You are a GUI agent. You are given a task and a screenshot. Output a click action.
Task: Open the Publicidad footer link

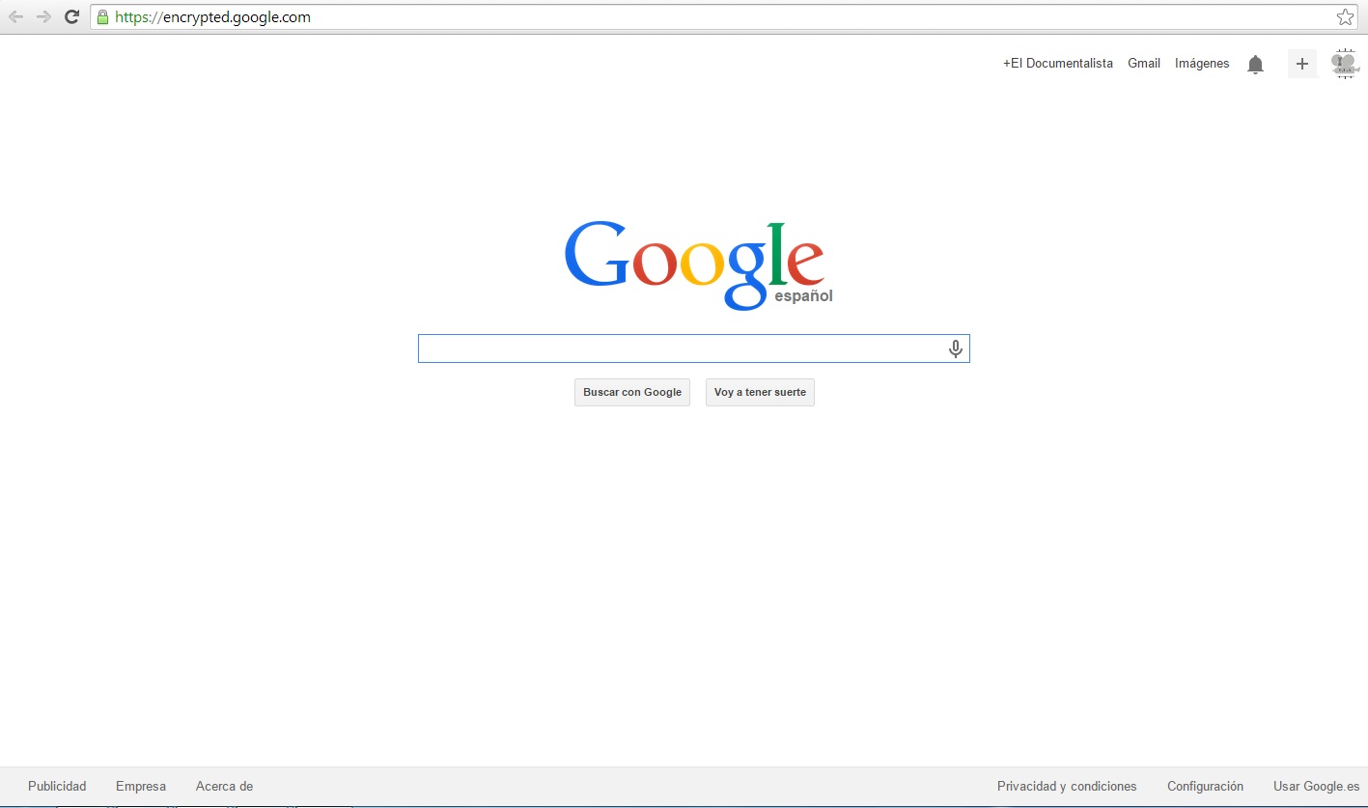pyautogui.click(x=57, y=787)
